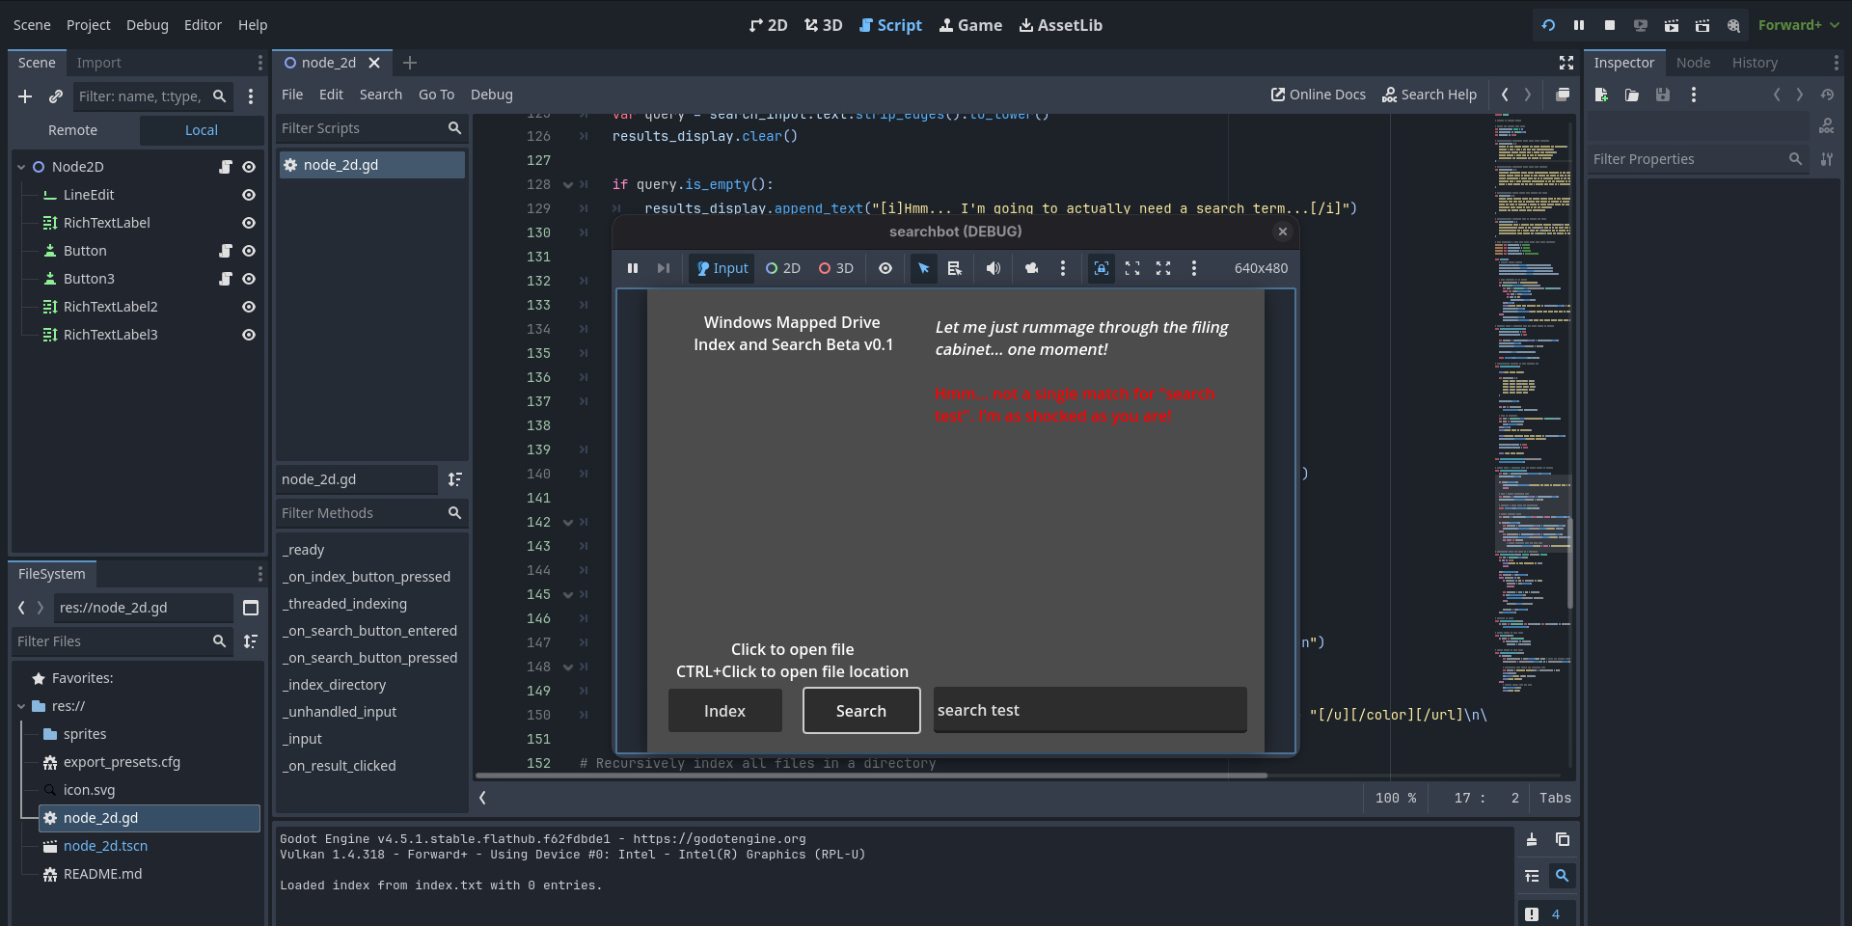Screen dimensions: 1852x926
Task: Hide the LineEdit node
Action: pyautogui.click(x=249, y=195)
